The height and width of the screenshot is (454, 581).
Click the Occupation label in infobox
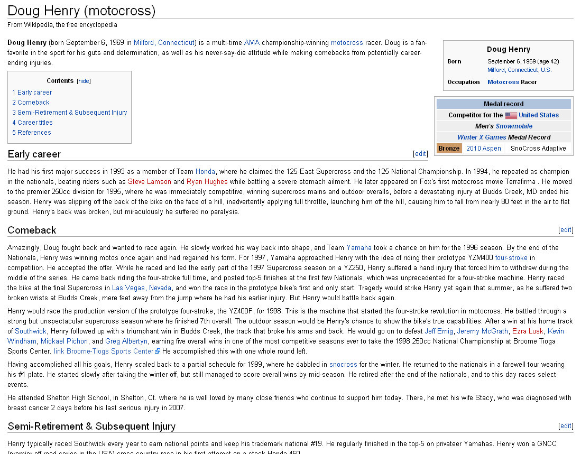pyautogui.click(x=464, y=82)
